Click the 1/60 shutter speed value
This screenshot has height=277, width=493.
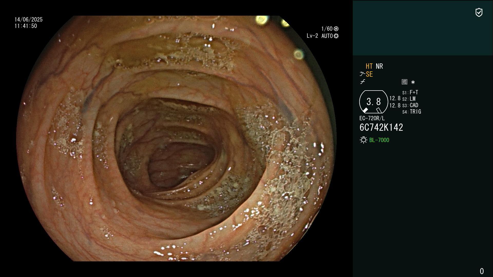[327, 29]
